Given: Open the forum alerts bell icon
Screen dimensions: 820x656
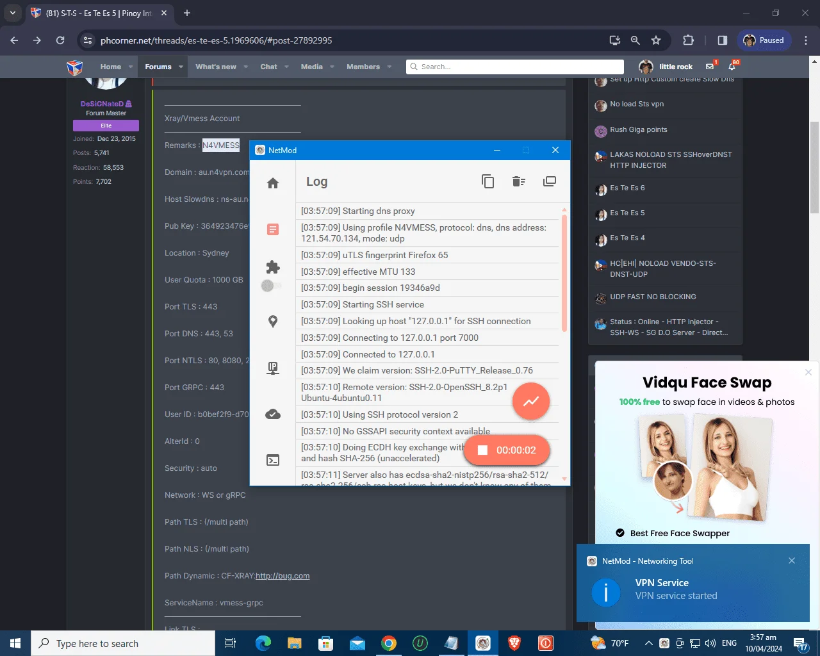Looking at the screenshot, I should [x=732, y=66].
